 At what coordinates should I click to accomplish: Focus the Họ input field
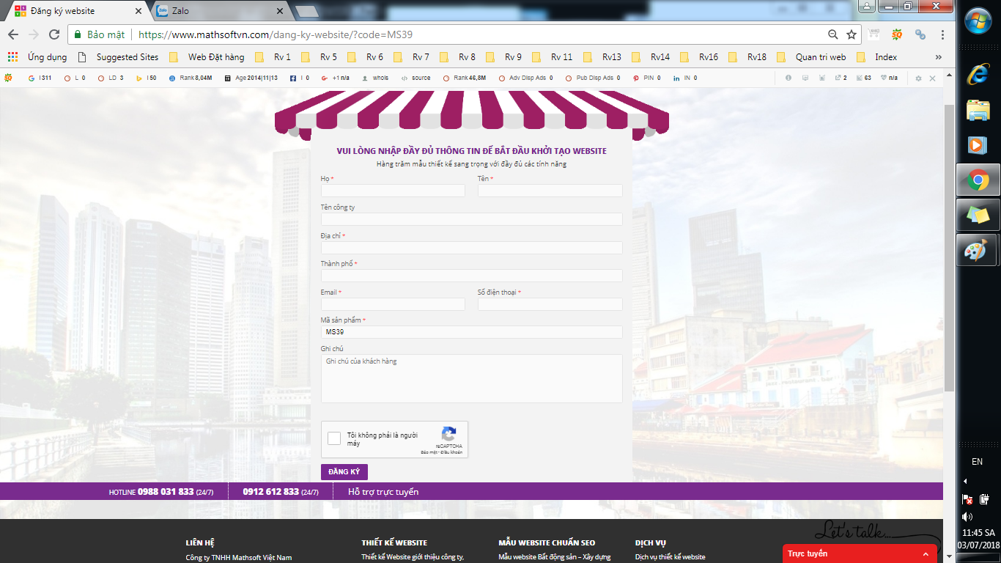pyautogui.click(x=393, y=191)
